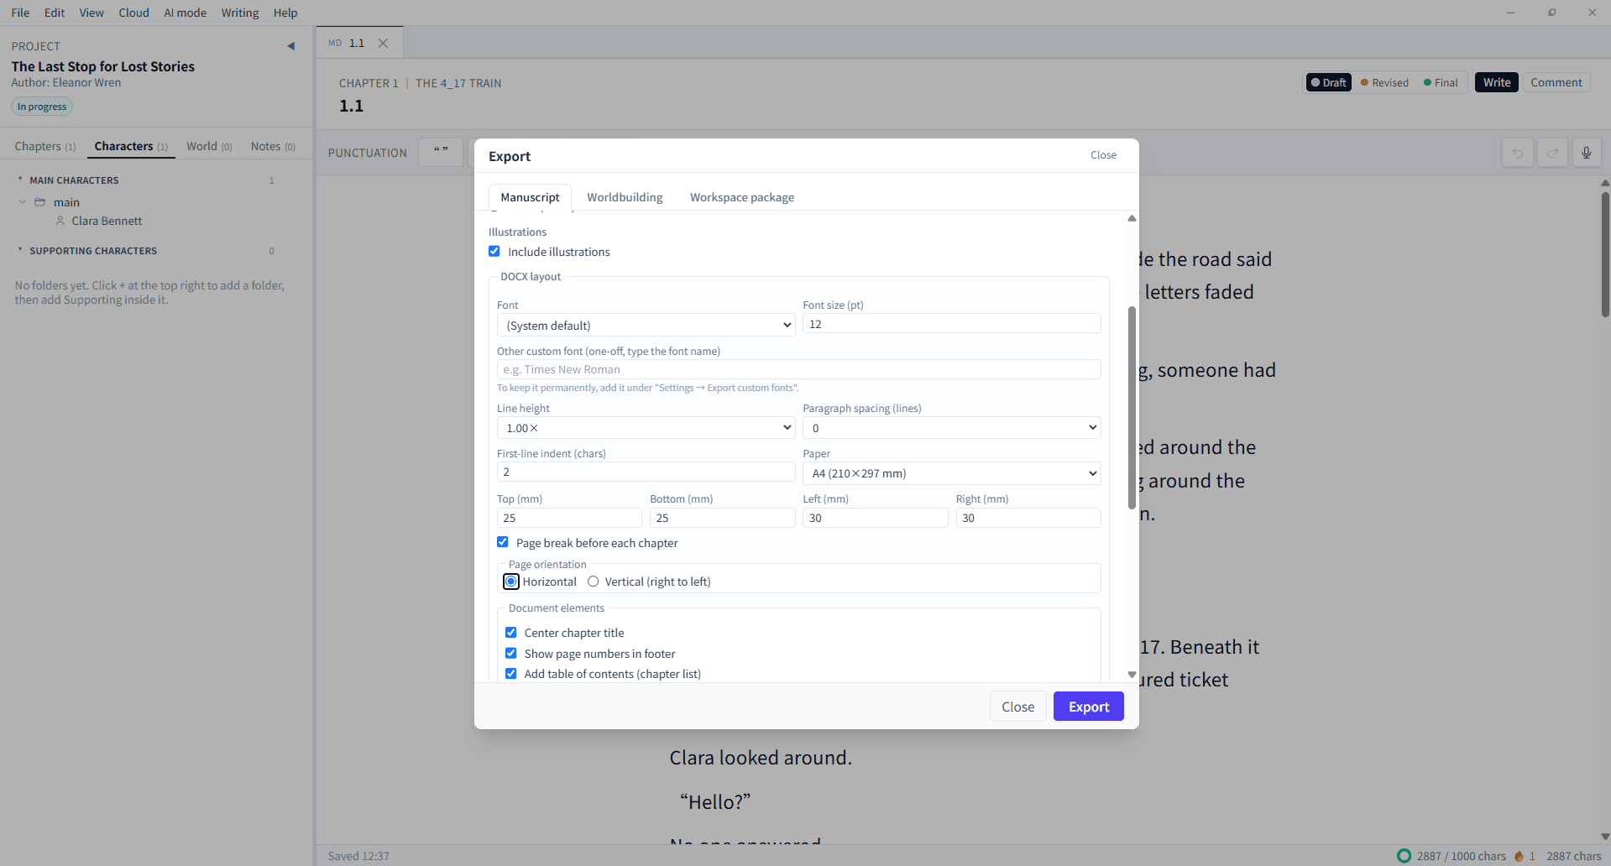The image size is (1611, 866).
Task: Switch to Comment mode
Action: pyautogui.click(x=1556, y=82)
